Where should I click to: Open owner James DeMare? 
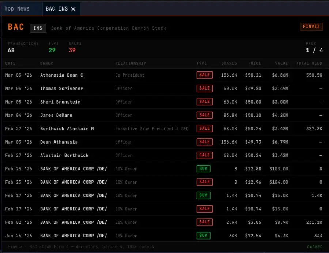point(56,115)
